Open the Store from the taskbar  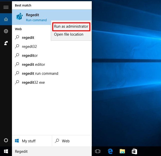point(134,151)
